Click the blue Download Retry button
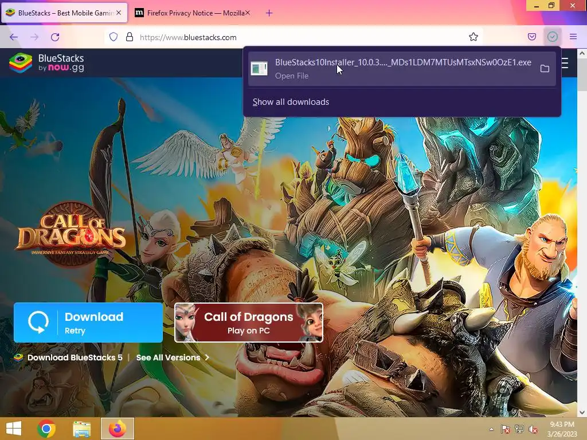587x440 pixels. click(88, 323)
